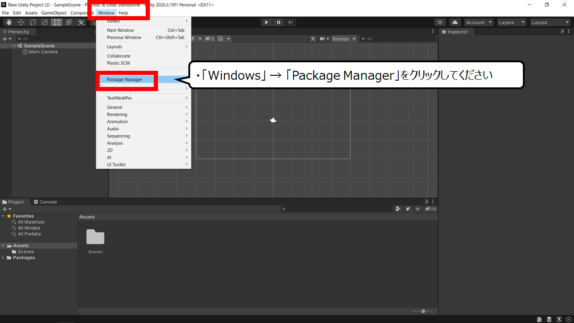Toggle Gizmos in Scene view
Viewport: 574px width, 323px height.
click(340, 39)
